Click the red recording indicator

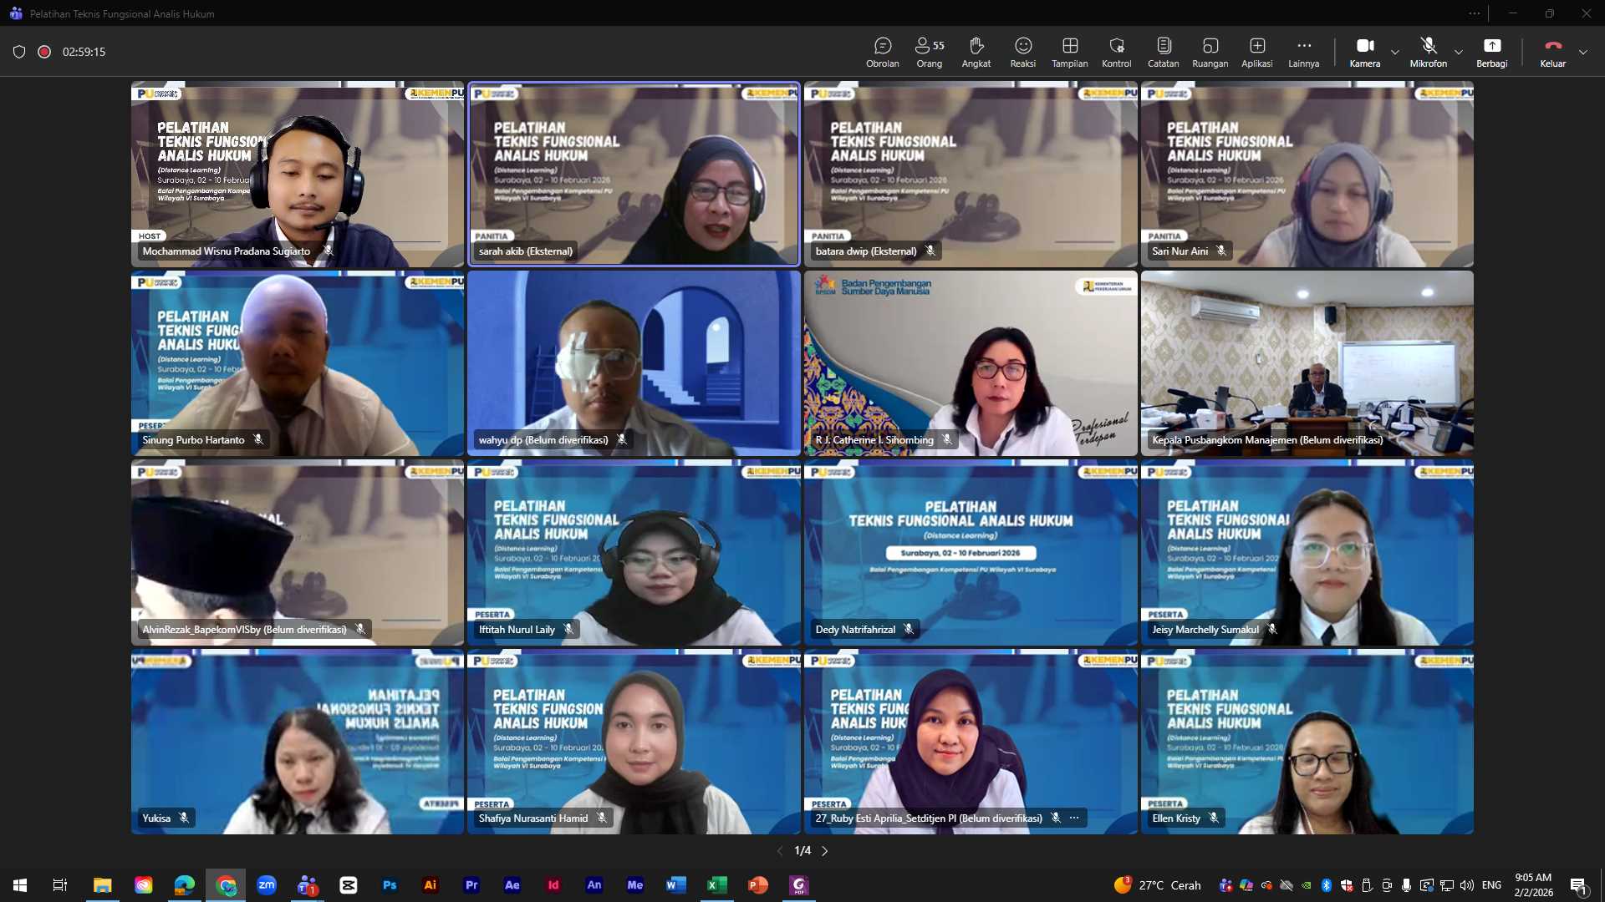pos(44,52)
